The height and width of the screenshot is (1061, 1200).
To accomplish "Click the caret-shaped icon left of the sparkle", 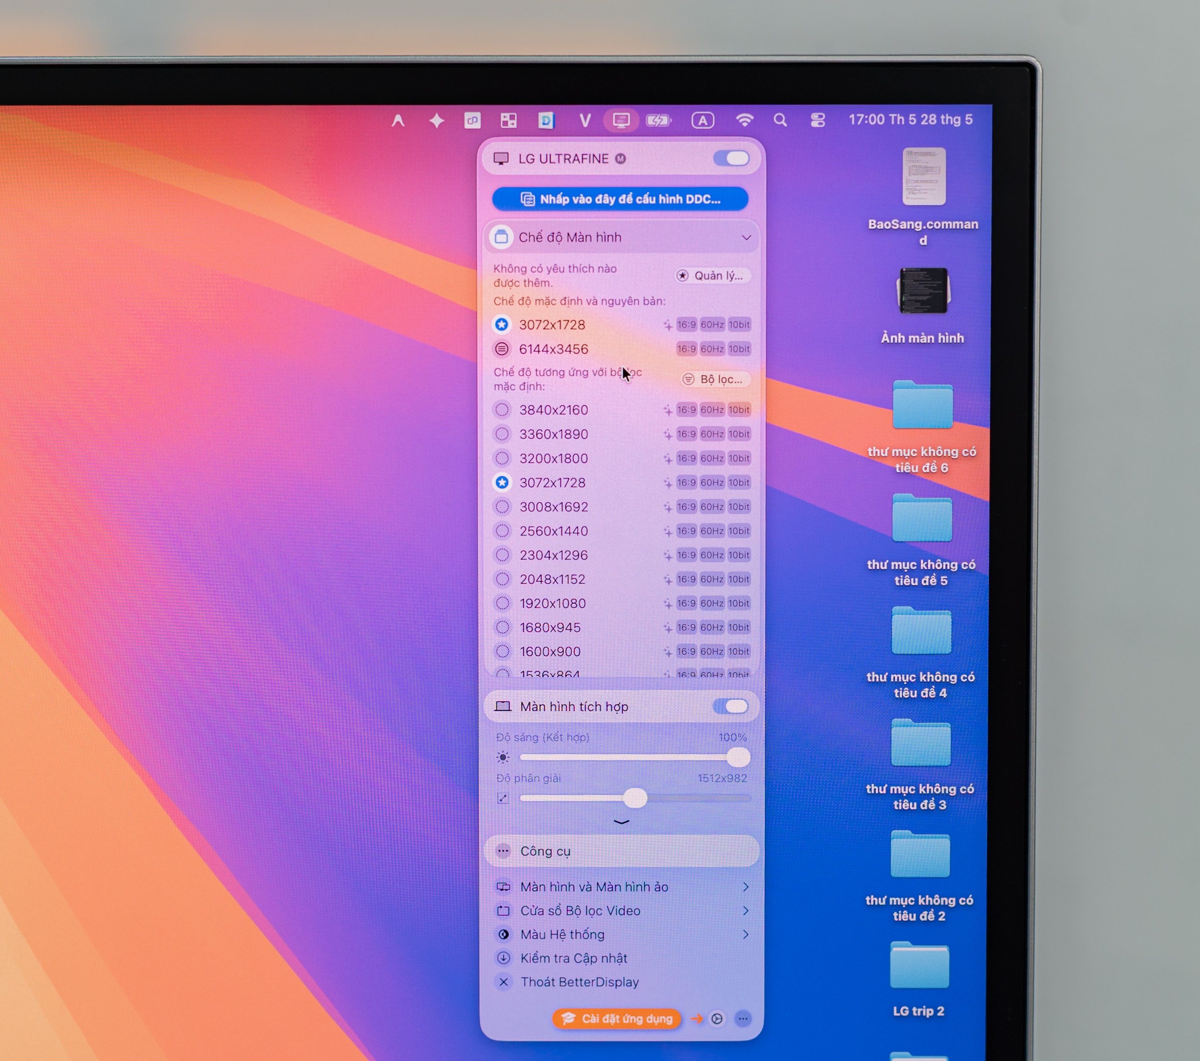I will point(398,121).
